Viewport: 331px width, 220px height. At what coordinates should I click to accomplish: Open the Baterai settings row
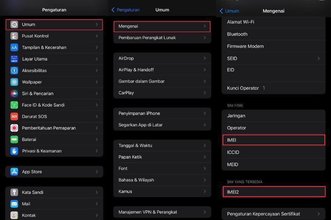[x=54, y=139]
